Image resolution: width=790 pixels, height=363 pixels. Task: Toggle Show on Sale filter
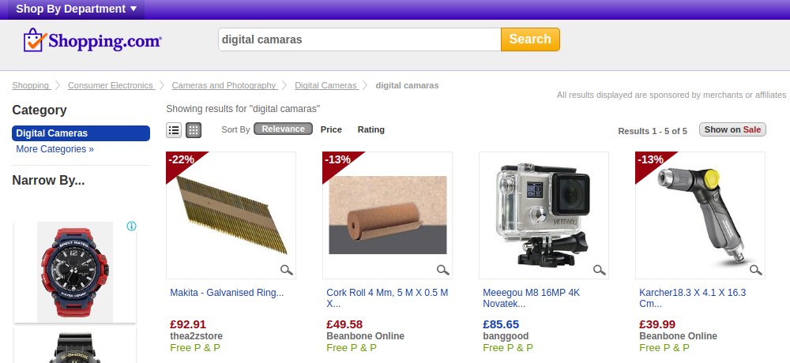coord(732,129)
